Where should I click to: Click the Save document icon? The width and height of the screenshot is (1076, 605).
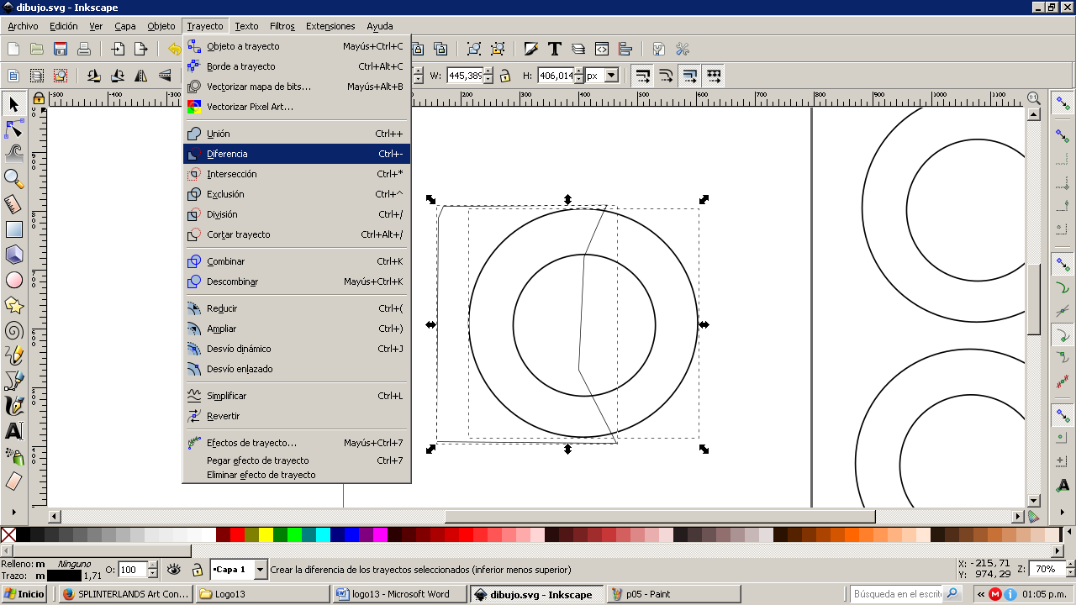[x=61, y=49]
